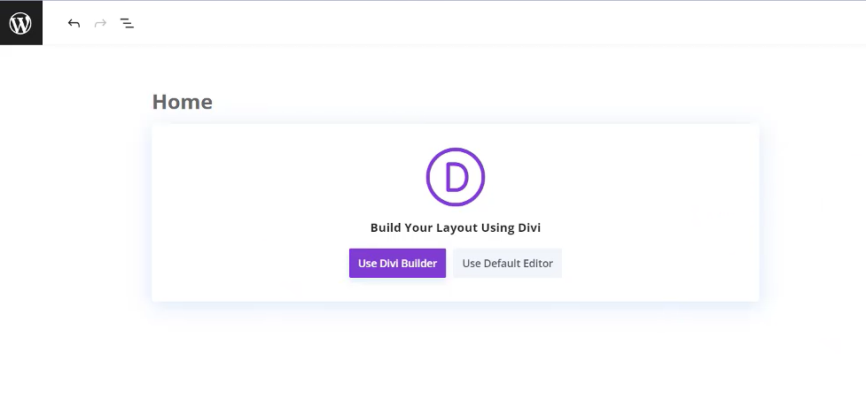The height and width of the screenshot is (407, 866).
Task: Select the circular D emblem in the card
Action: (456, 177)
